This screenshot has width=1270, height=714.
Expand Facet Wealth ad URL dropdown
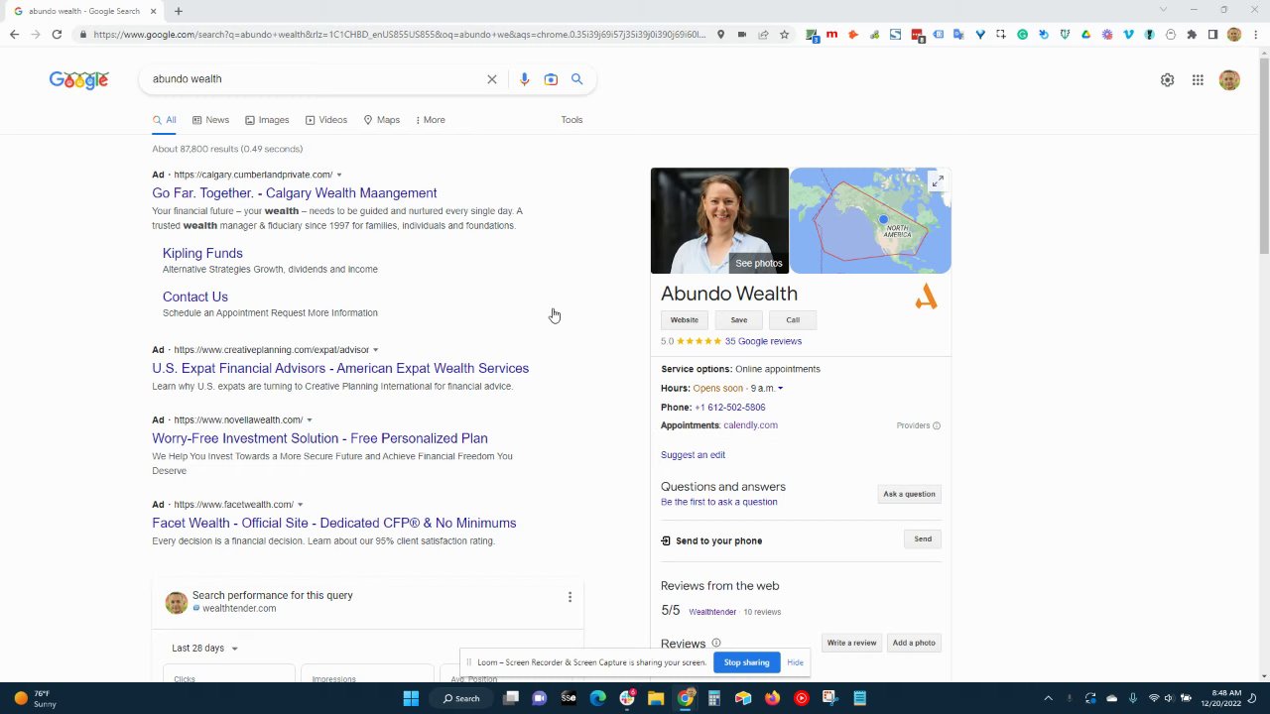(301, 505)
